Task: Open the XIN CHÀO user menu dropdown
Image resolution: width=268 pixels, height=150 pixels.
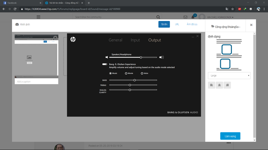Action: [220, 17]
